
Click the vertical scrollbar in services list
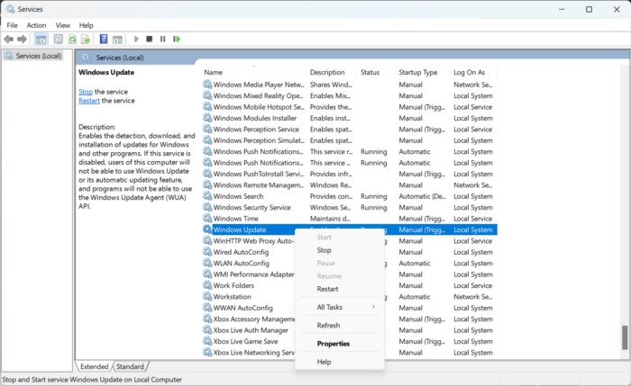pyautogui.click(x=624, y=337)
